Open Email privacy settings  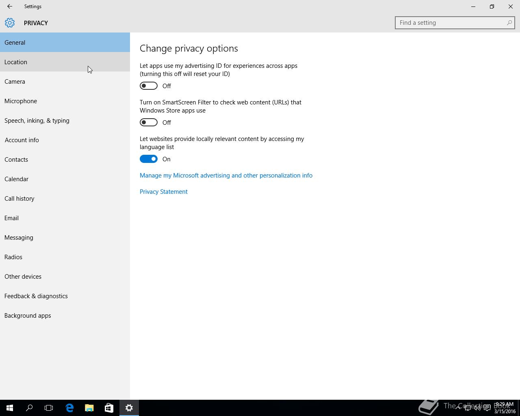click(65, 218)
